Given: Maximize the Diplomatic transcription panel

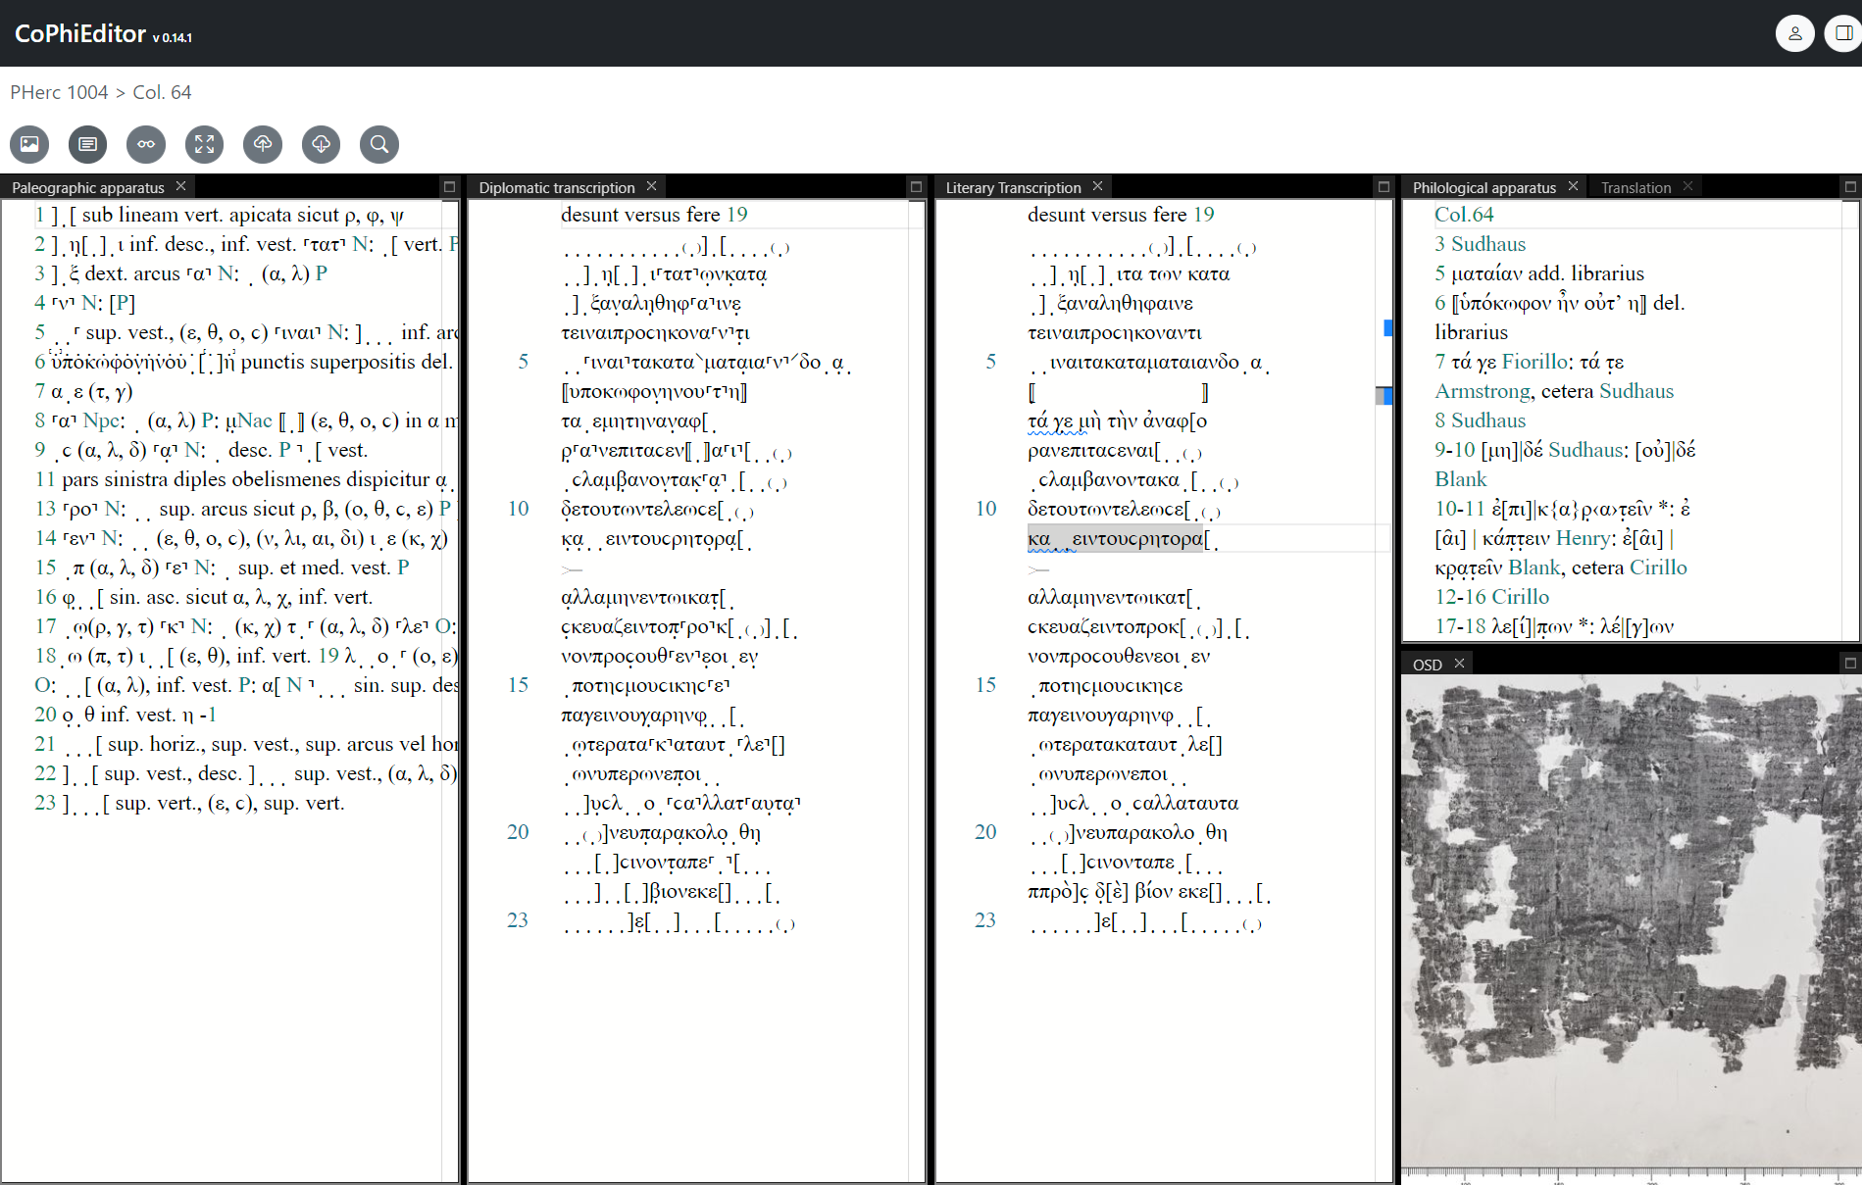Looking at the screenshot, I should coord(916,186).
